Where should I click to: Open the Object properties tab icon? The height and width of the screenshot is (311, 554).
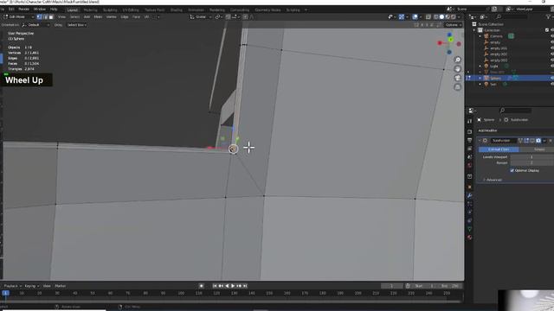tap(469, 187)
